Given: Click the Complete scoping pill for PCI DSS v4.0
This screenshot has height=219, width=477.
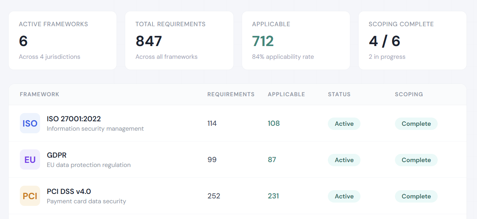Looking at the screenshot, I should click(x=416, y=196).
